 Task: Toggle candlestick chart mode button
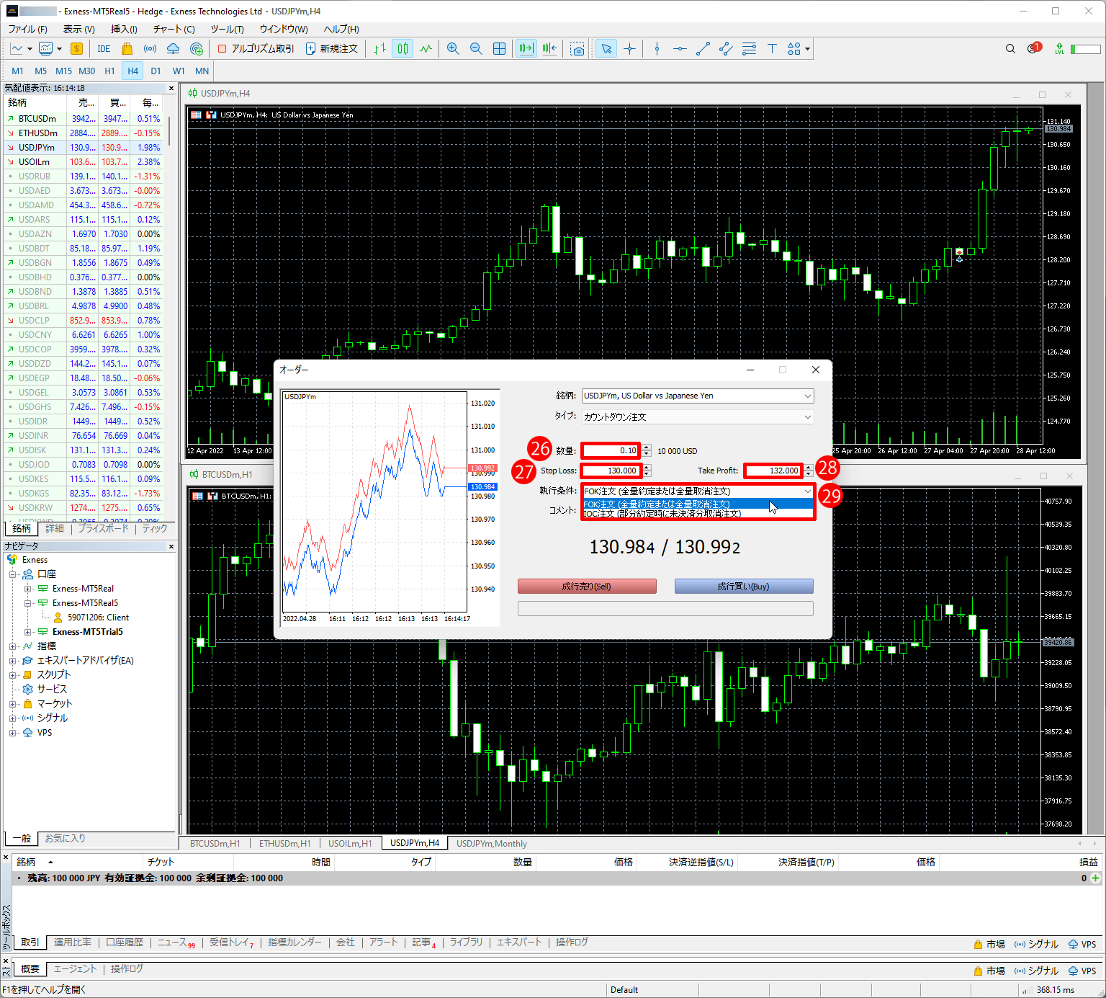click(403, 48)
